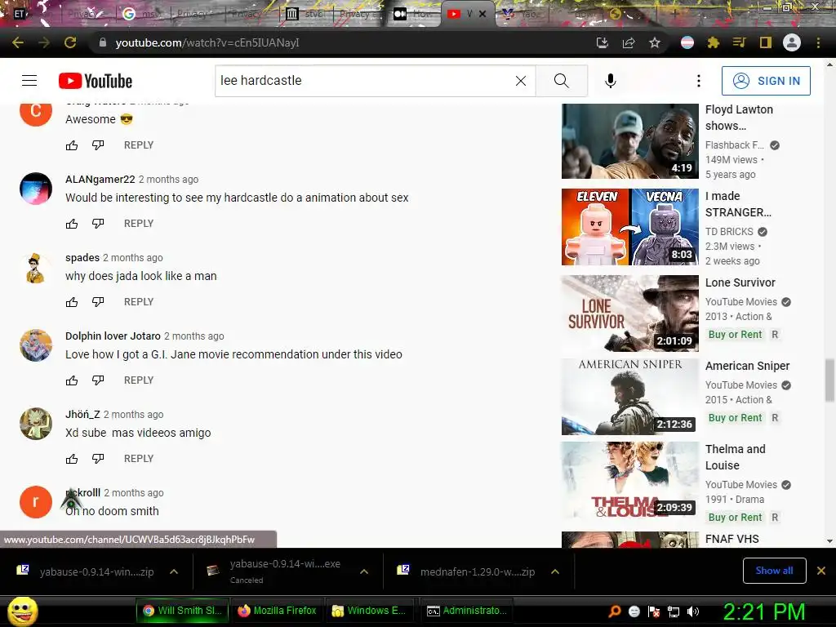Expand options for yabause-0.9.14-win zip download
Image resolution: width=836 pixels, height=627 pixels.
click(174, 571)
